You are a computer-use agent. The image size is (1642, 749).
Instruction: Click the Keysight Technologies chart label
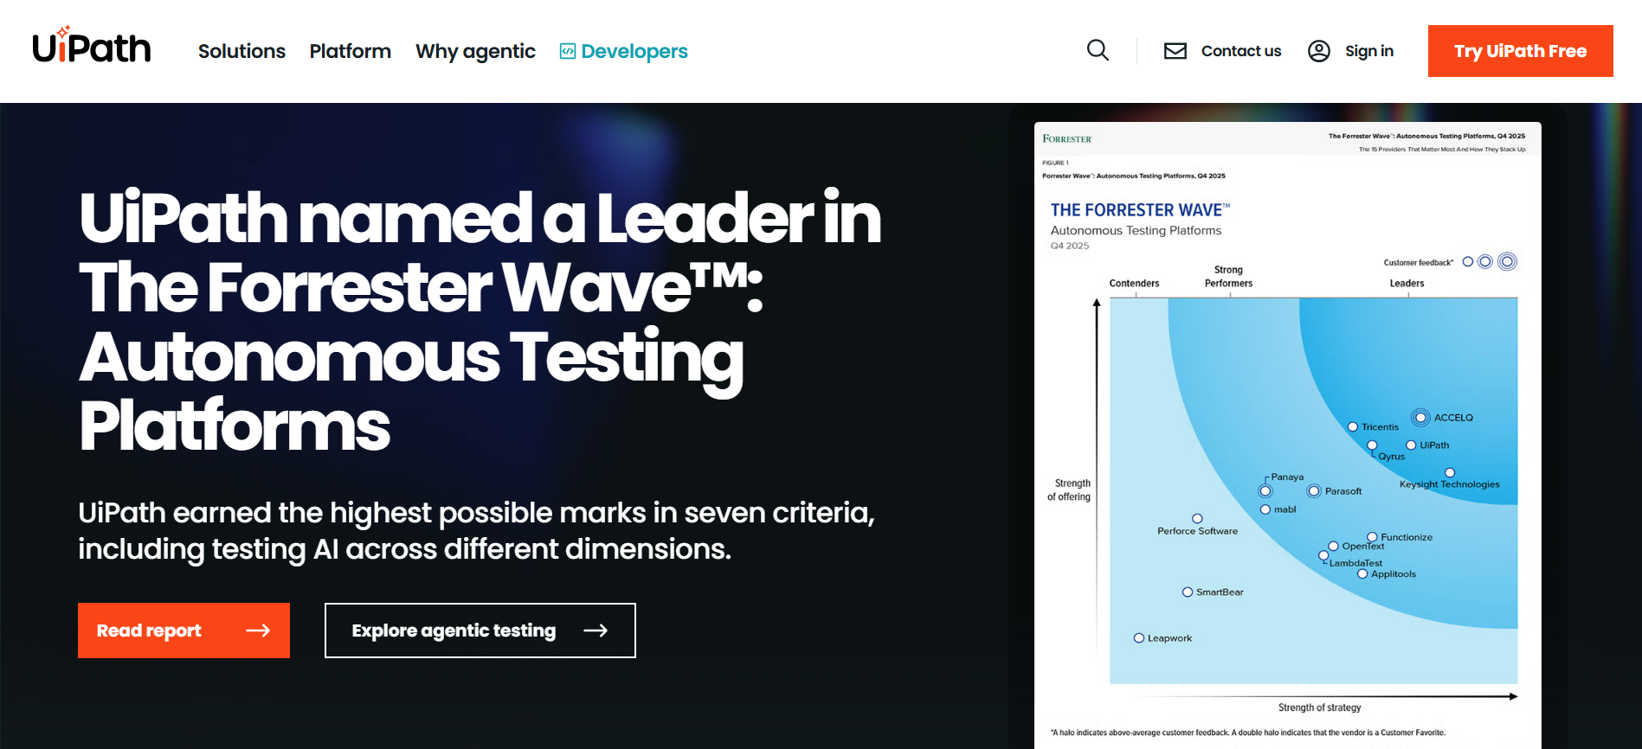(1450, 484)
